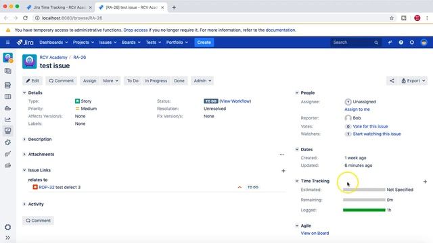Open the RCV Academy project avatar in sidebar
This screenshot has width=433, height=243.
(x=7, y=57)
